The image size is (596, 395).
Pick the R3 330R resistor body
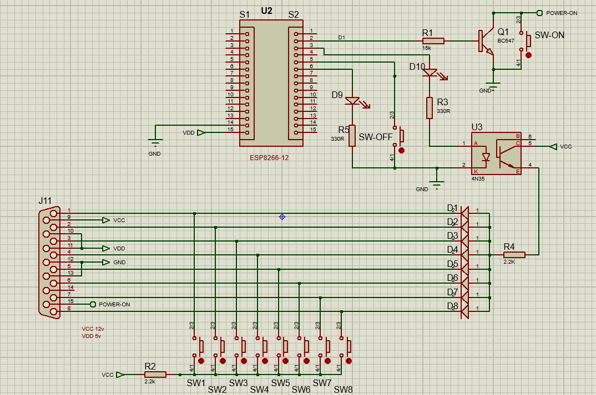coord(430,108)
